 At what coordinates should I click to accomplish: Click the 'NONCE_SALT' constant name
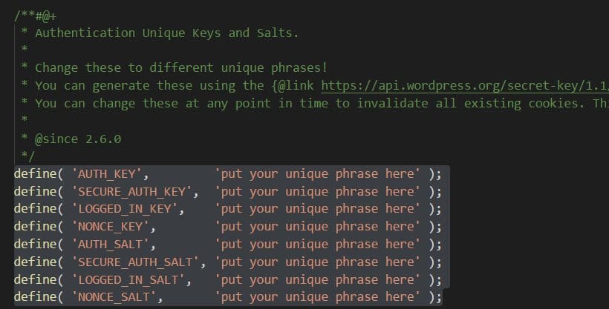coord(114,297)
